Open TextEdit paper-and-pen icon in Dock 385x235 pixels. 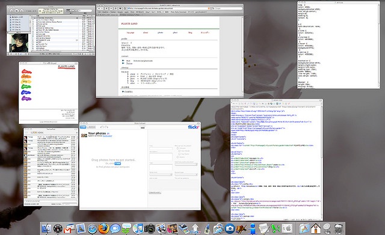(264, 228)
